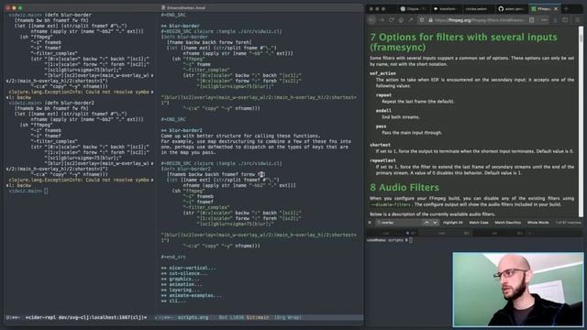Click '(Org Wrap)' mode indicator
This screenshot has height=330, width=587.
(288, 317)
